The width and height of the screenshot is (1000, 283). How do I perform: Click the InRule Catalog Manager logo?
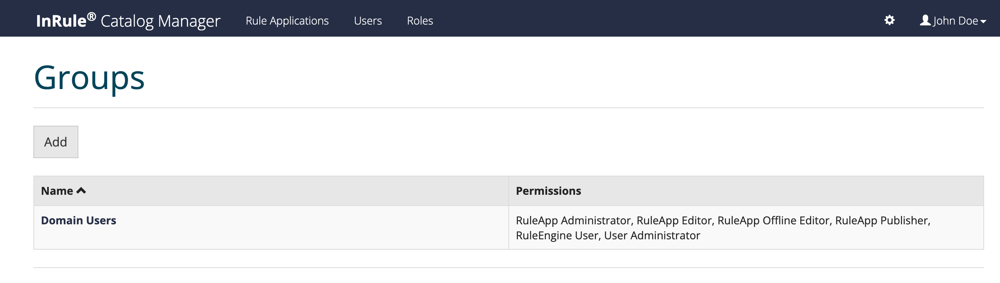click(x=128, y=21)
